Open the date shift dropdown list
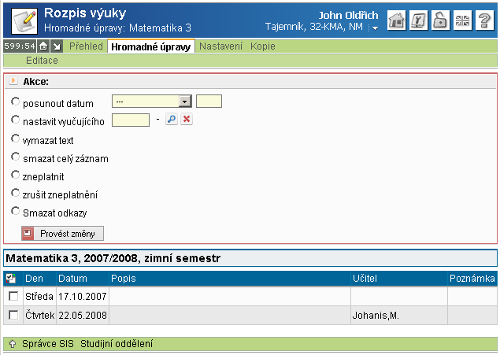This screenshot has height=355, width=500. (185, 102)
